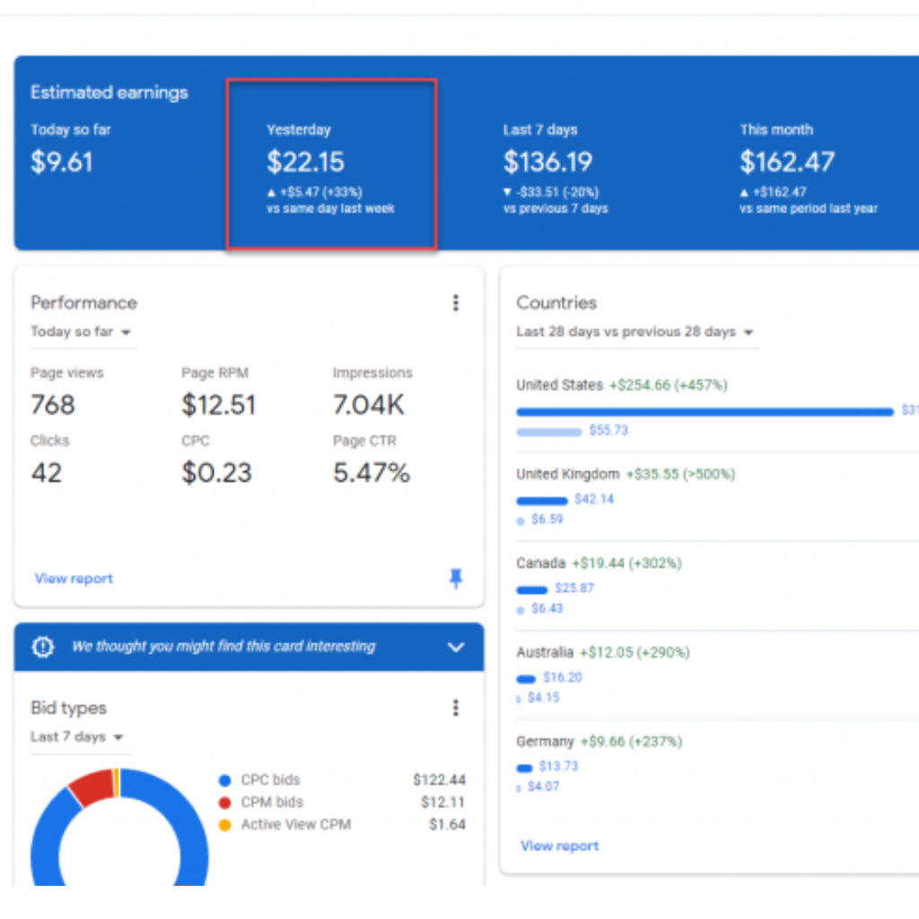Screen dimensions: 919x919
Task: Click the United States earnings bar
Action: click(x=705, y=412)
